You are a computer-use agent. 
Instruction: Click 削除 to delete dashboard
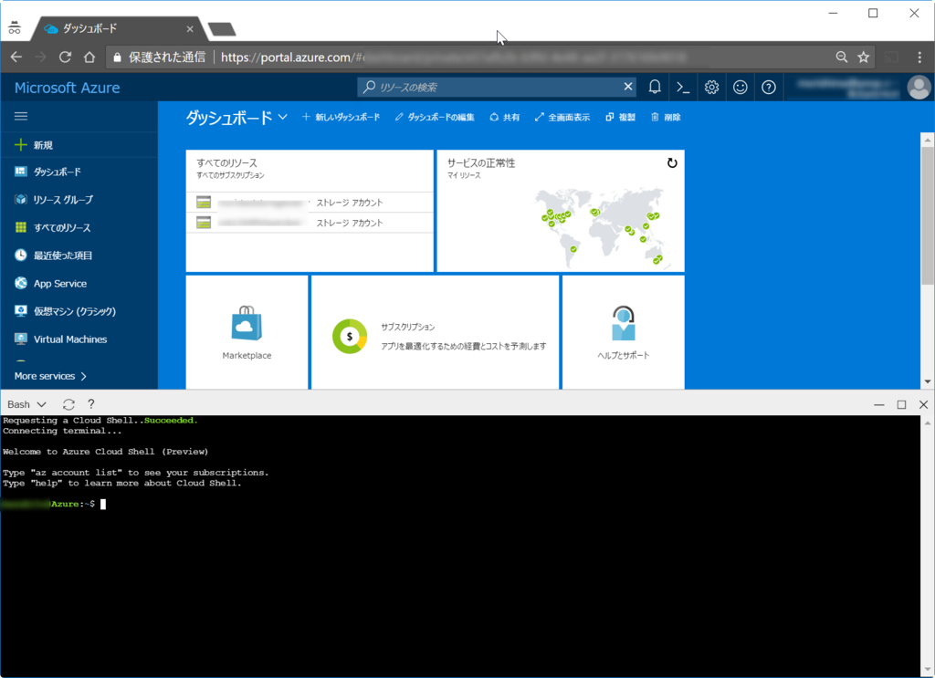coord(666,118)
